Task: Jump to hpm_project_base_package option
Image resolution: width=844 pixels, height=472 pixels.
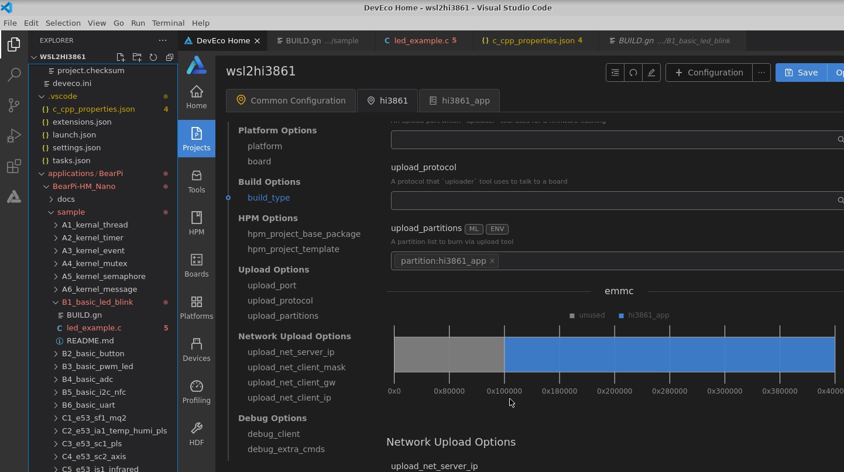Action: pos(304,234)
